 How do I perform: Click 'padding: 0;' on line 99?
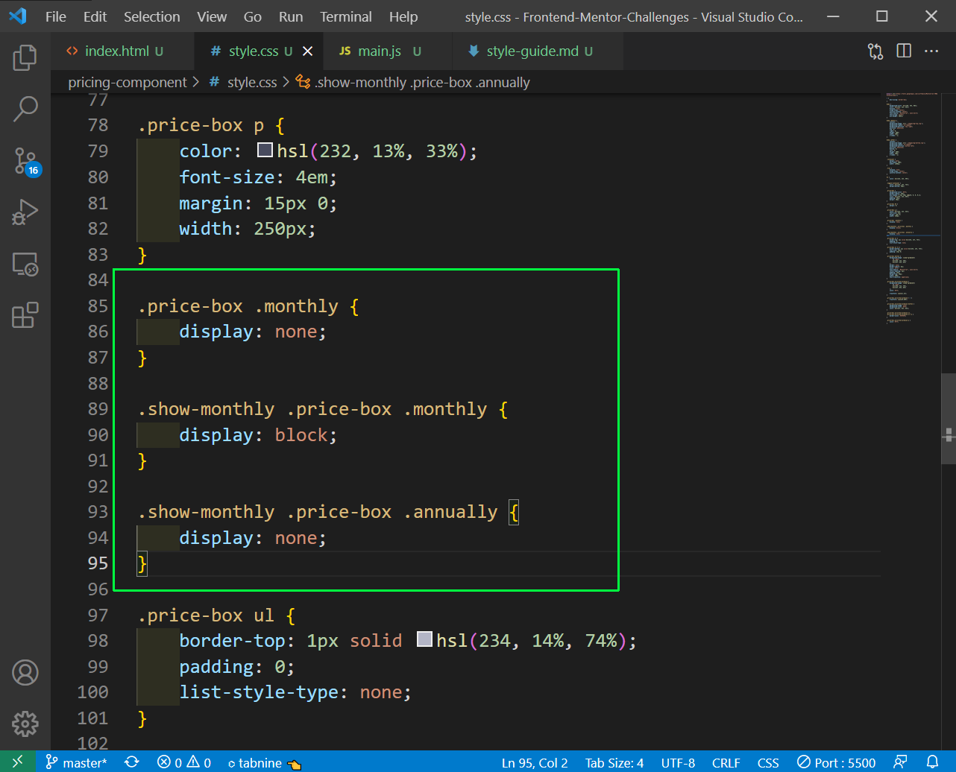(x=238, y=666)
